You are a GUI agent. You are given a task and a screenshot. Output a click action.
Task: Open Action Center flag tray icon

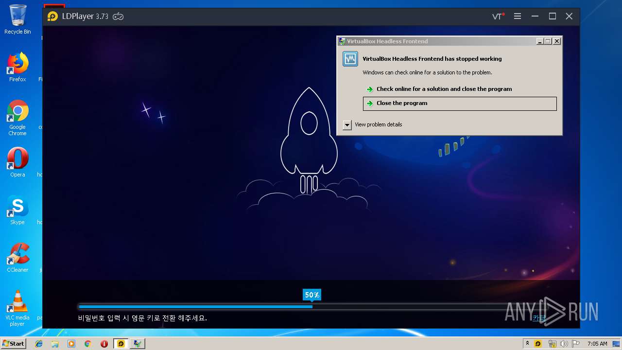pyautogui.click(x=576, y=344)
